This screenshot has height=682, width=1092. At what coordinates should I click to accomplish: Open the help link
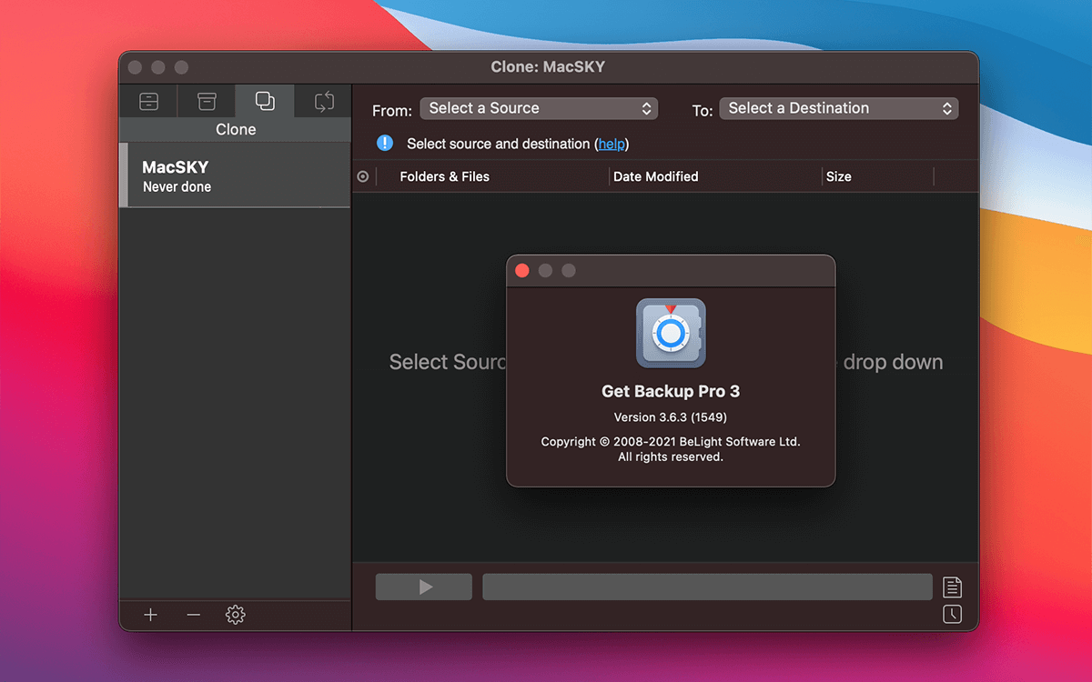click(x=612, y=144)
